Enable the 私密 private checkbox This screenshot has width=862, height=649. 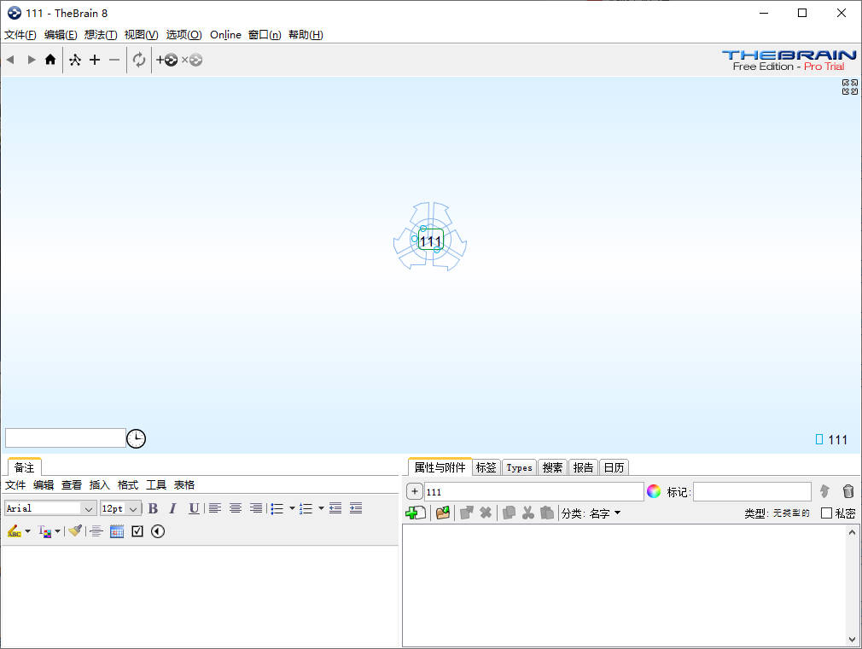click(826, 513)
